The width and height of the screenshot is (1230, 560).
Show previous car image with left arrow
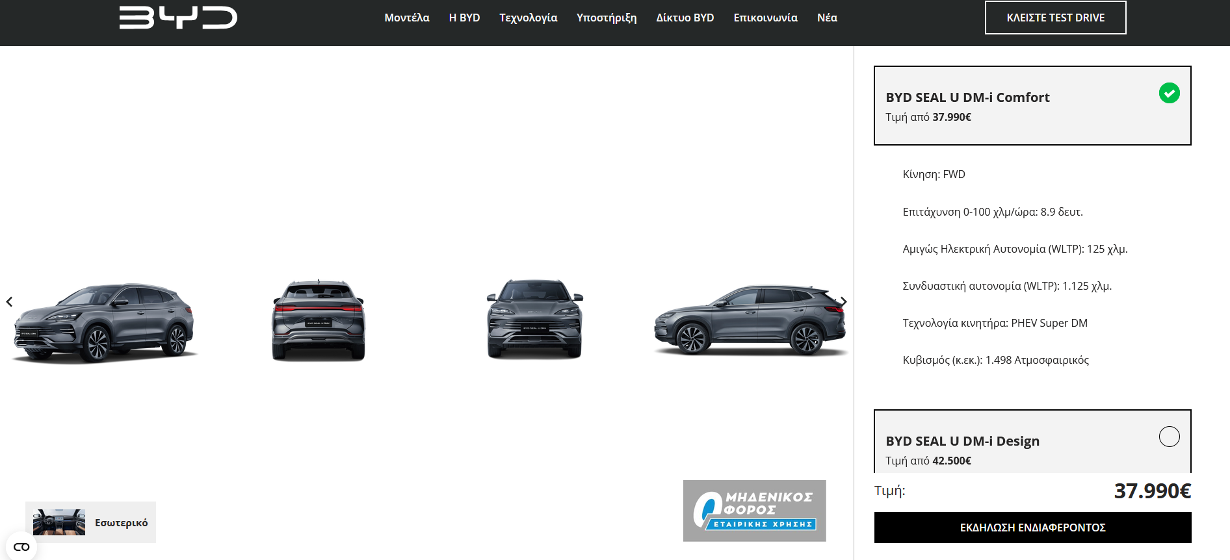click(x=9, y=301)
